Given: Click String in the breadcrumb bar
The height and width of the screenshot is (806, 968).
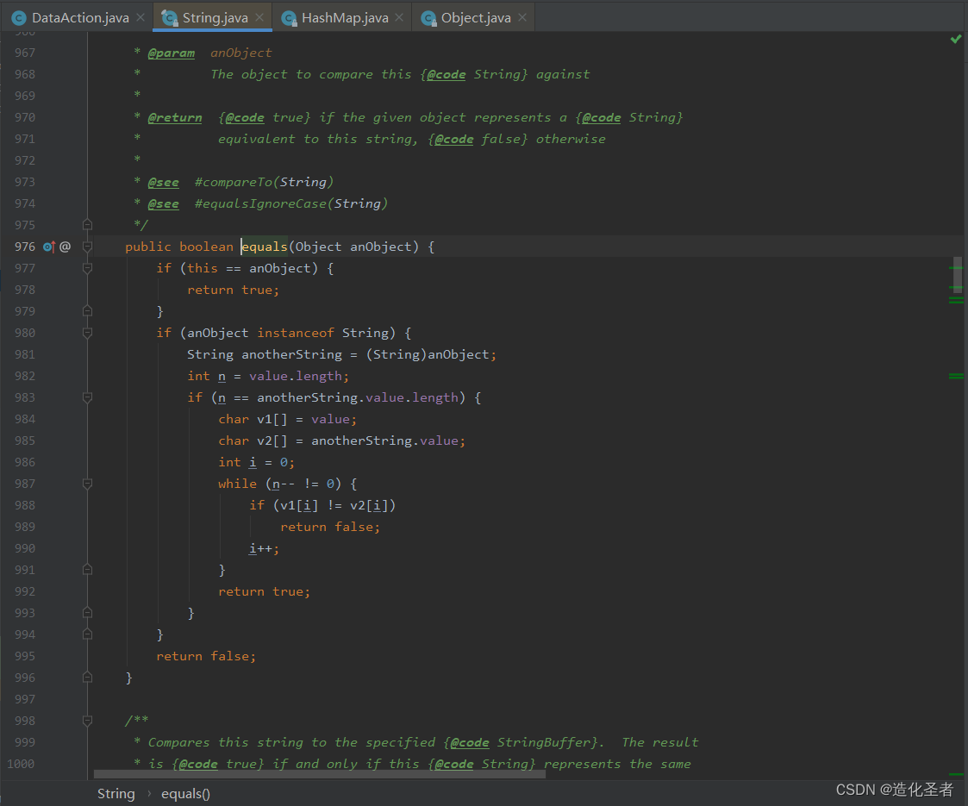Looking at the screenshot, I should (x=116, y=794).
